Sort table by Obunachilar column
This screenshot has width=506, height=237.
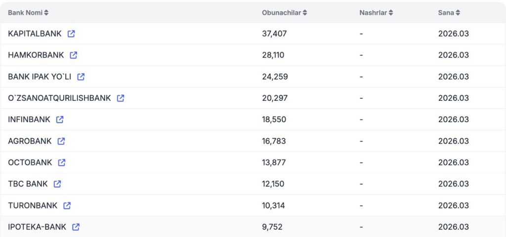[284, 13]
